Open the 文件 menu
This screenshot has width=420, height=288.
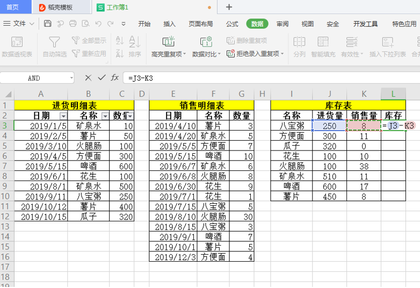tap(19, 24)
